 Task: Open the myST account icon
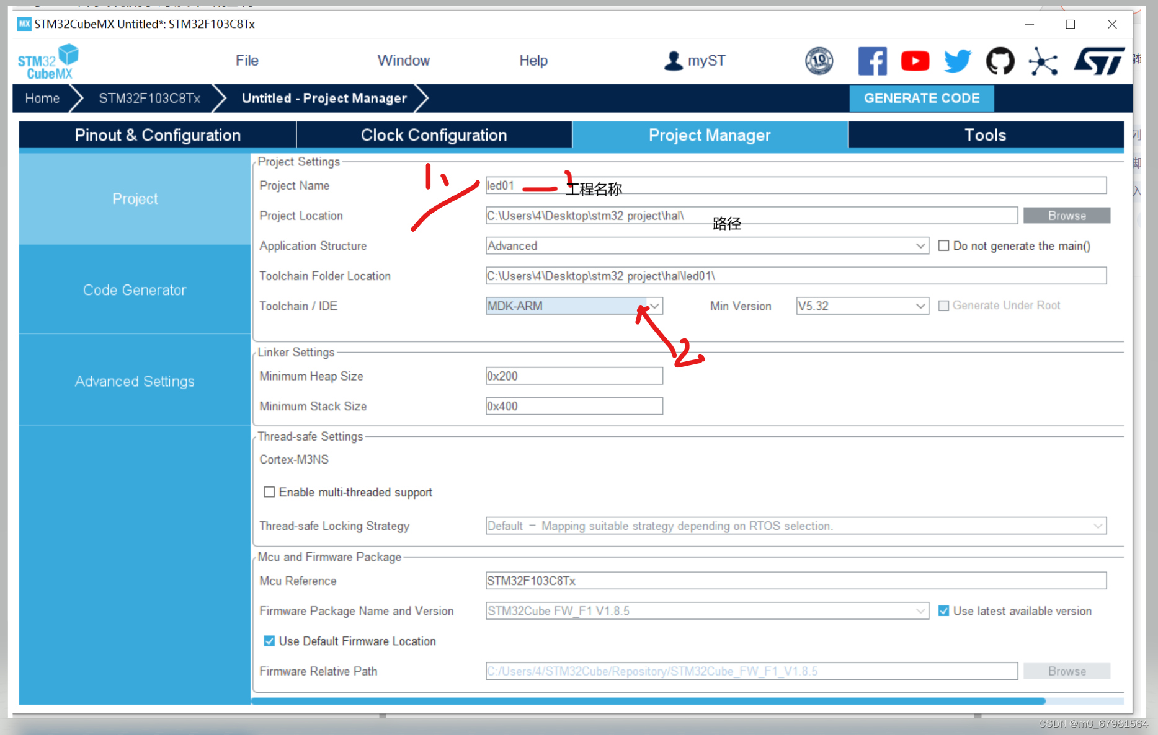click(674, 61)
